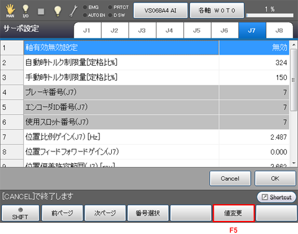
Task: Switch to the J8 axis tab
Action: pos(279,30)
